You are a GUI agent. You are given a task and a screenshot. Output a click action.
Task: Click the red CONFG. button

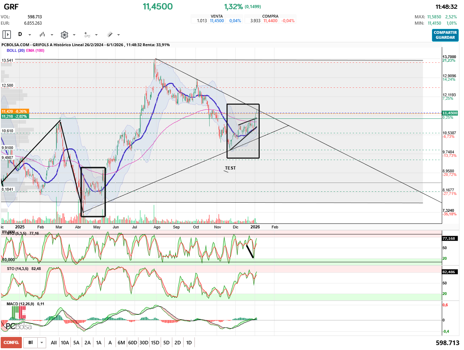[11, 343]
